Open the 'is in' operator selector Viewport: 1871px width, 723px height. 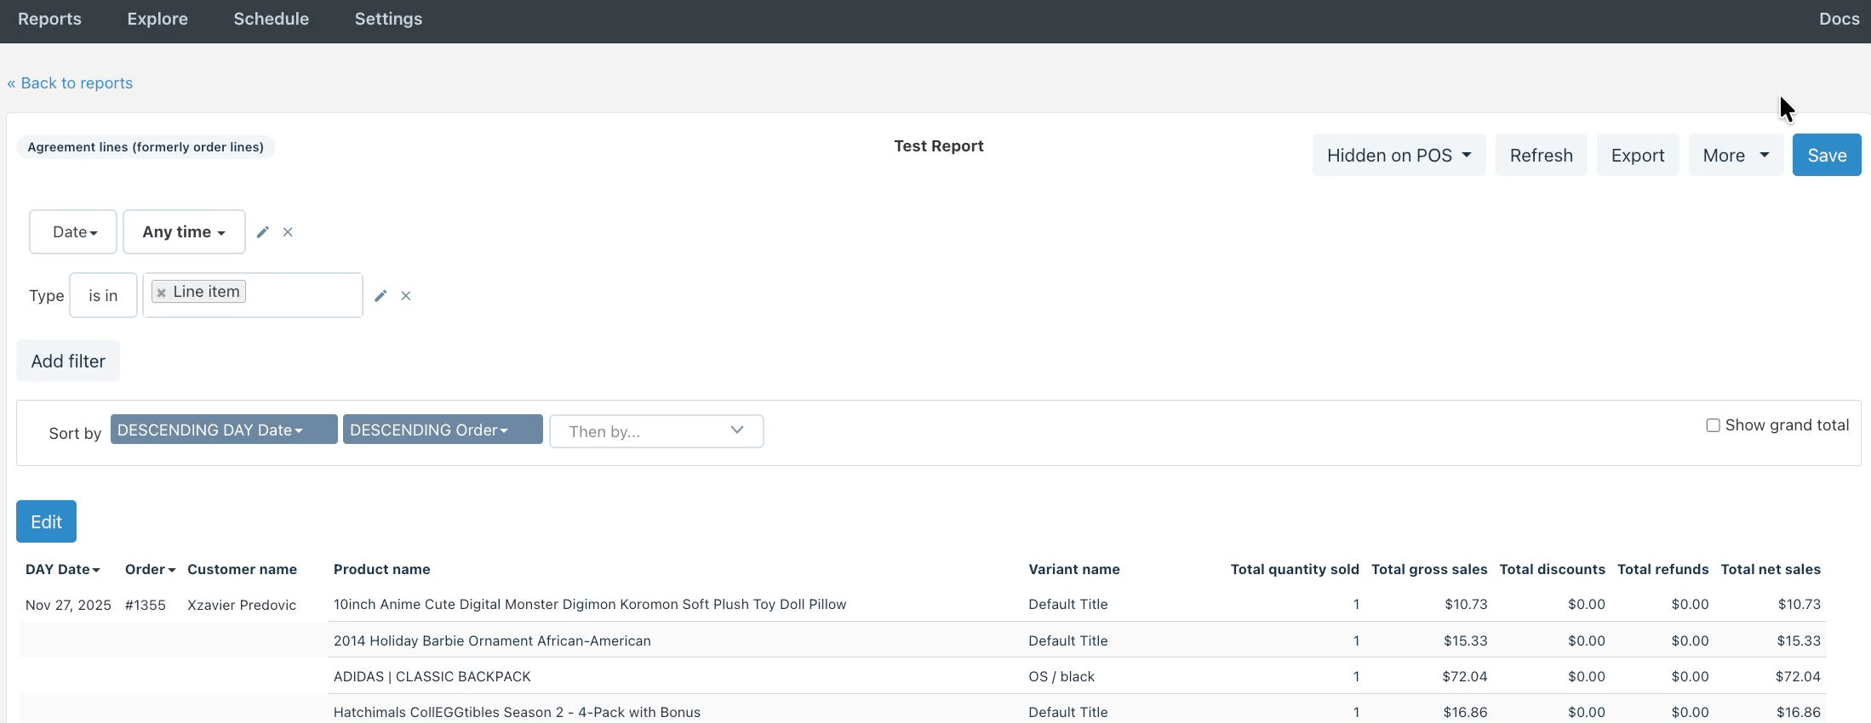click(103, 295)
